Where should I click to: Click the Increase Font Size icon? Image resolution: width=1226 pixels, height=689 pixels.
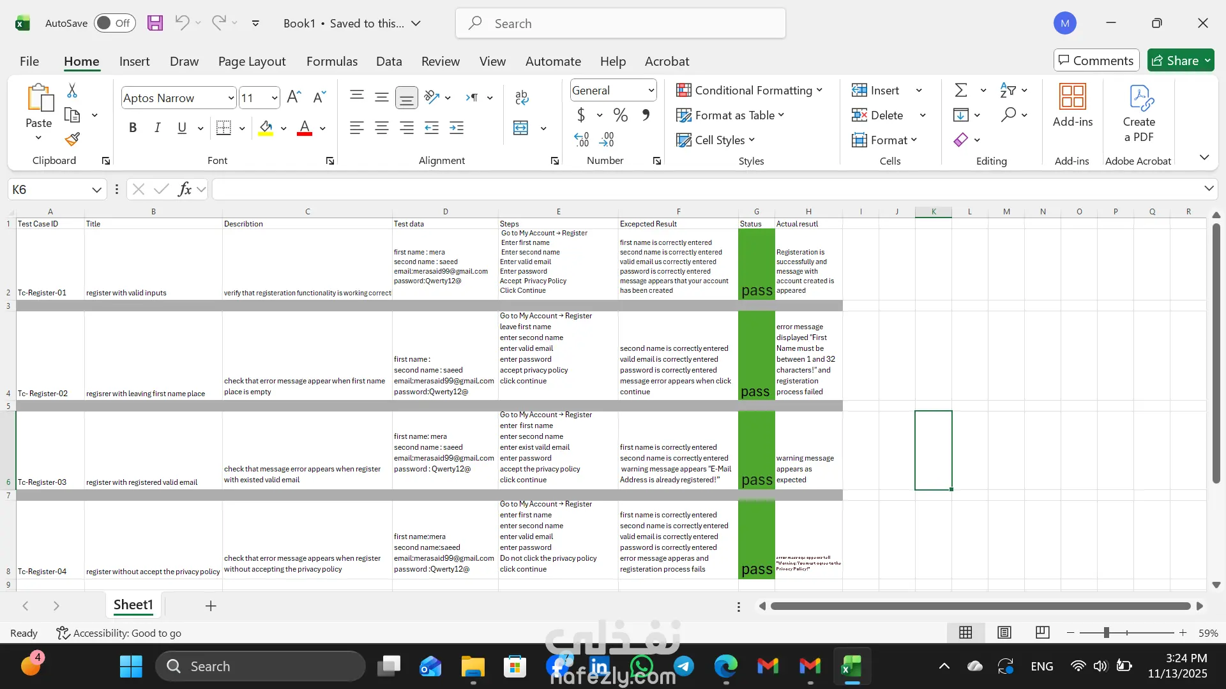coord(294,97)
